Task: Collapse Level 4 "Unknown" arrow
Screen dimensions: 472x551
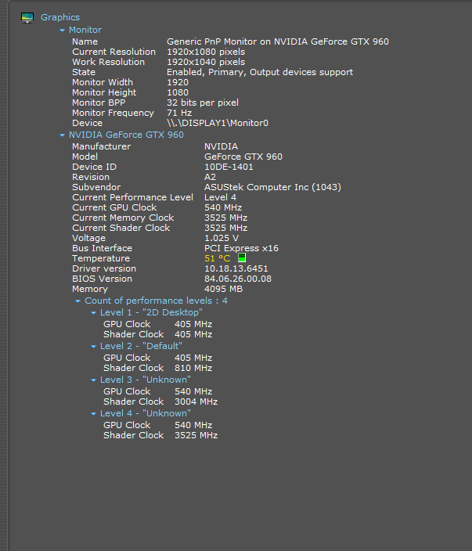Action: tap(93, 414)
